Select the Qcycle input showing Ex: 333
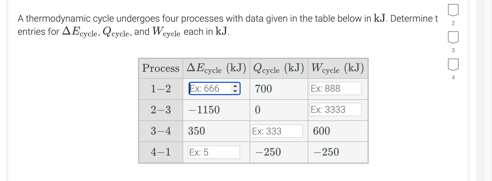Image resolution: width=492 pixels, height=181 pixels. (277, 131)
